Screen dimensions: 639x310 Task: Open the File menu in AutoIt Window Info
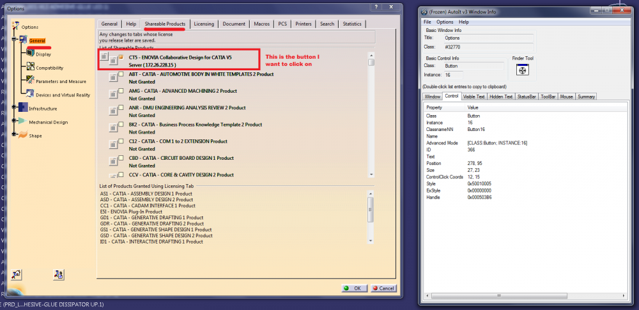click(x=427, y=22)
